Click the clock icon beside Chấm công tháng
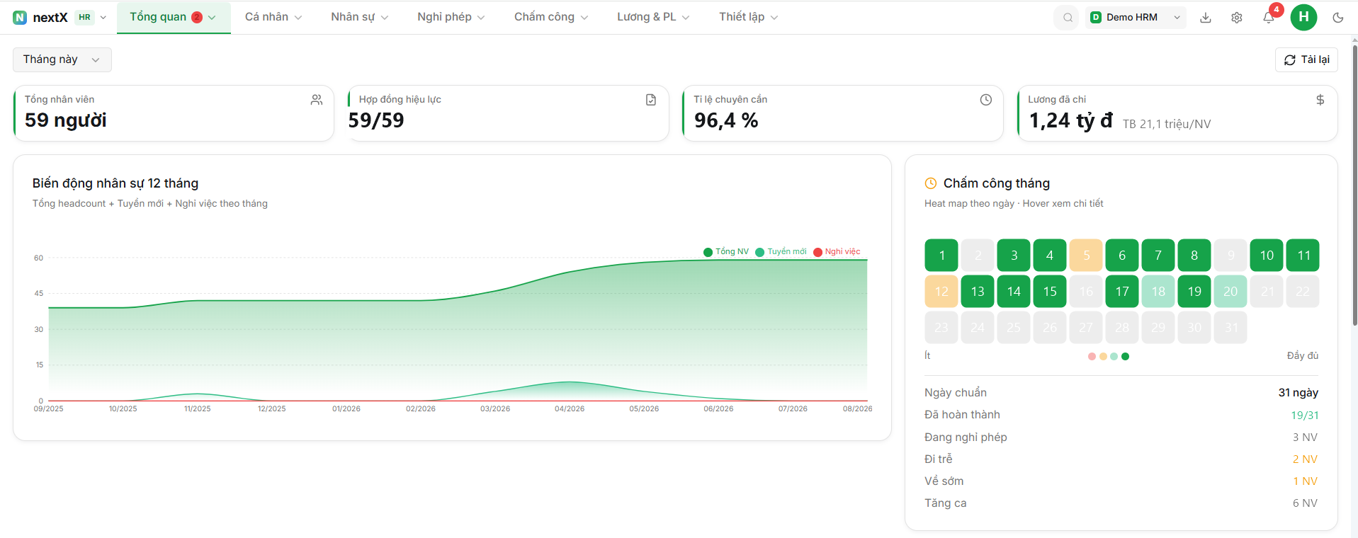Image resolution: width=1358 pixels, height=538 pixels. (931, 183)
